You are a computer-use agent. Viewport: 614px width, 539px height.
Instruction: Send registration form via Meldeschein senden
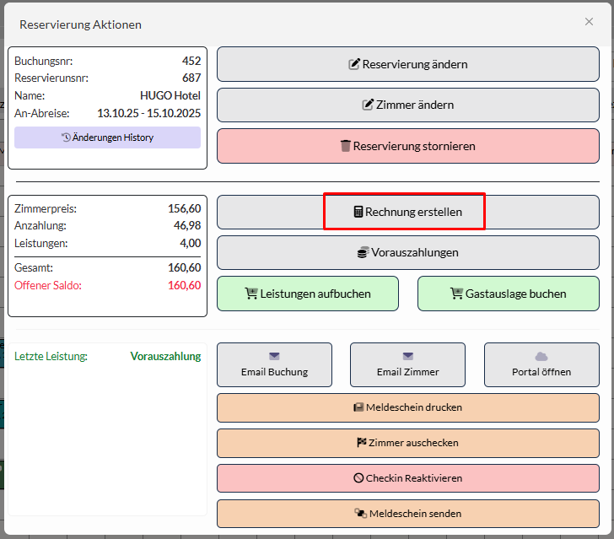(408, 513)
